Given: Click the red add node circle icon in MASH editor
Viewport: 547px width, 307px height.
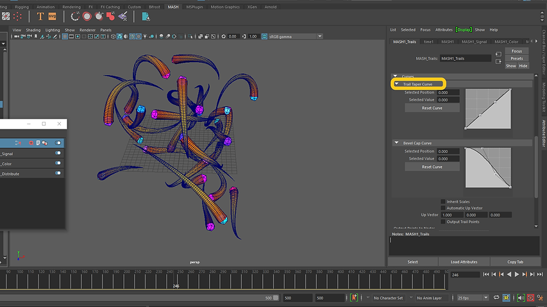Looking at the screenshot, I should (x=31, y=143).
